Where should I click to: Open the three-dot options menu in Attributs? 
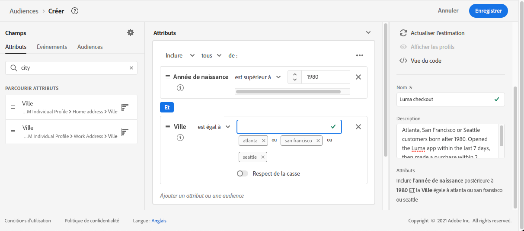pyautogui.click(x=360, y=55)
